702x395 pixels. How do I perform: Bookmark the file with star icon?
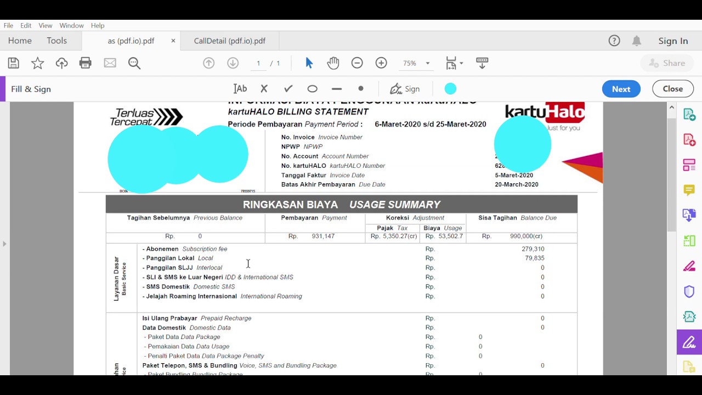tap(37, 63)
